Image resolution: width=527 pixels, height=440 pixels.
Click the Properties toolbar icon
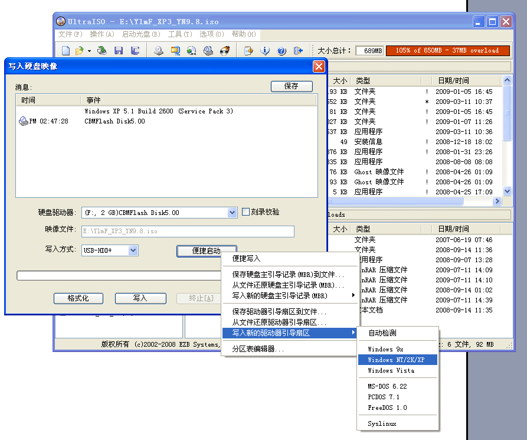(248, 51)
